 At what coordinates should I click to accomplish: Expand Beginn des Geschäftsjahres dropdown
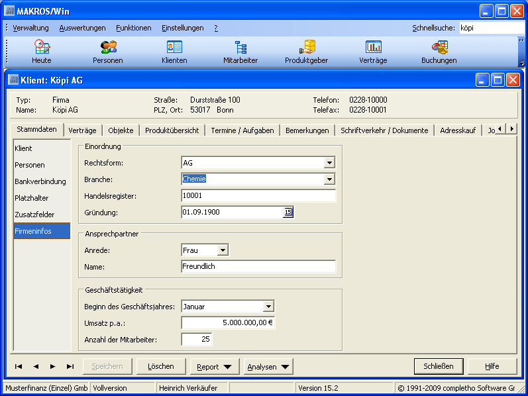[268, 307]
